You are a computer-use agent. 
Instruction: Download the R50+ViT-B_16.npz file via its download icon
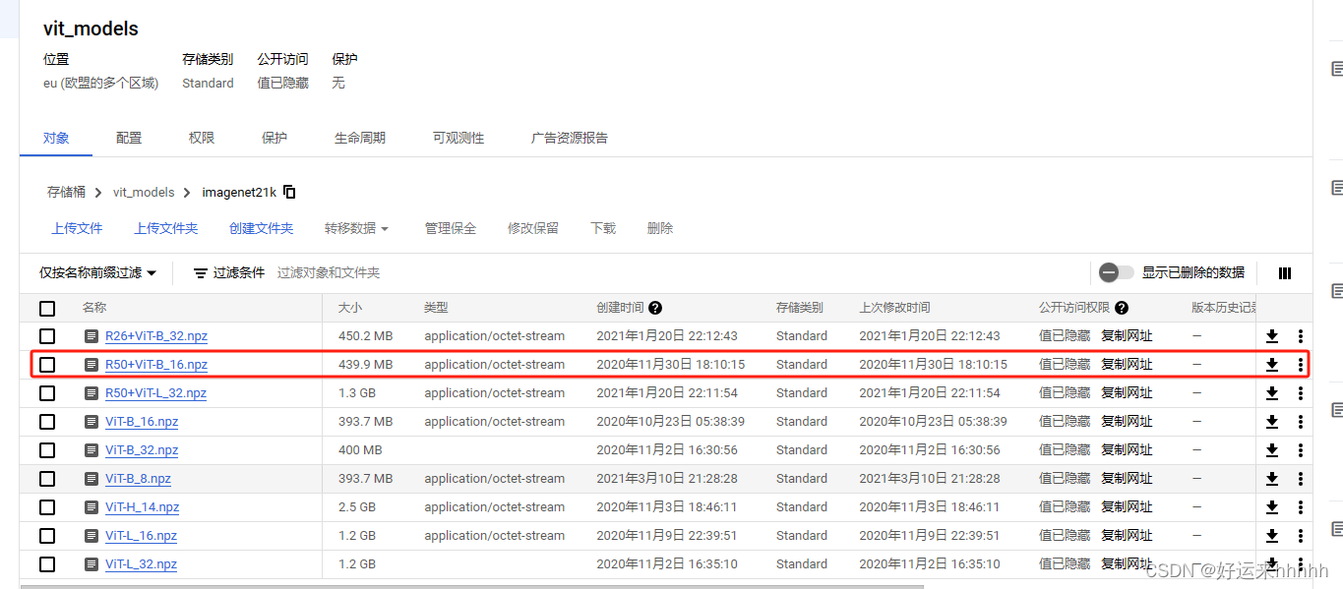point(1271,364)
